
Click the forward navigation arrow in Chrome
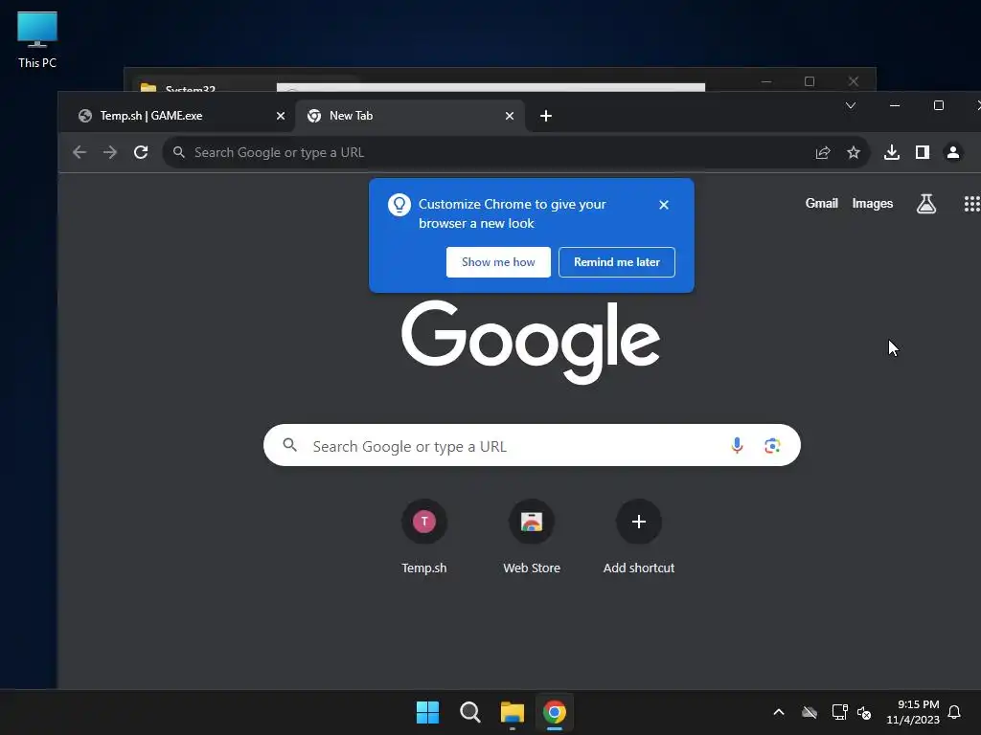pos(110,152)
